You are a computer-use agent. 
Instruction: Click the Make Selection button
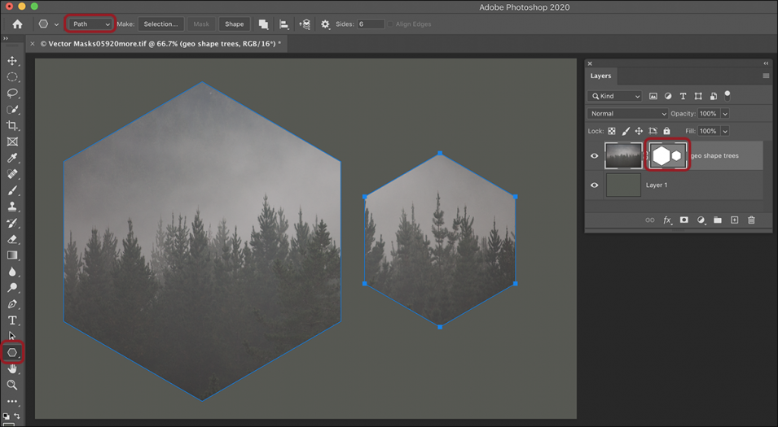(160, 24)
